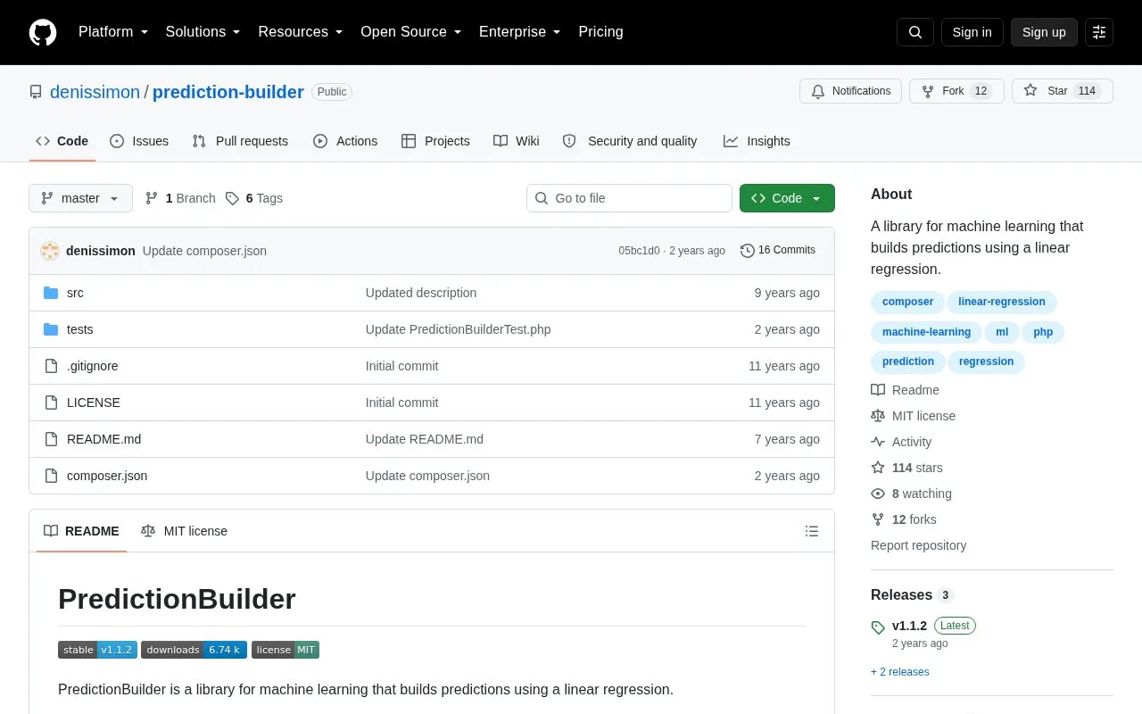Open the green Code dropdown button
The height and width of the screenshot is (714, 1142).
click(787, 198)
